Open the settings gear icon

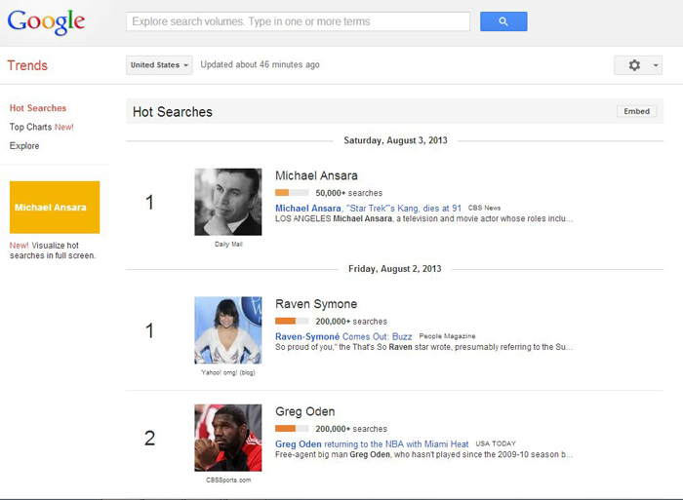pyautogui.click(x=634, y=65)
